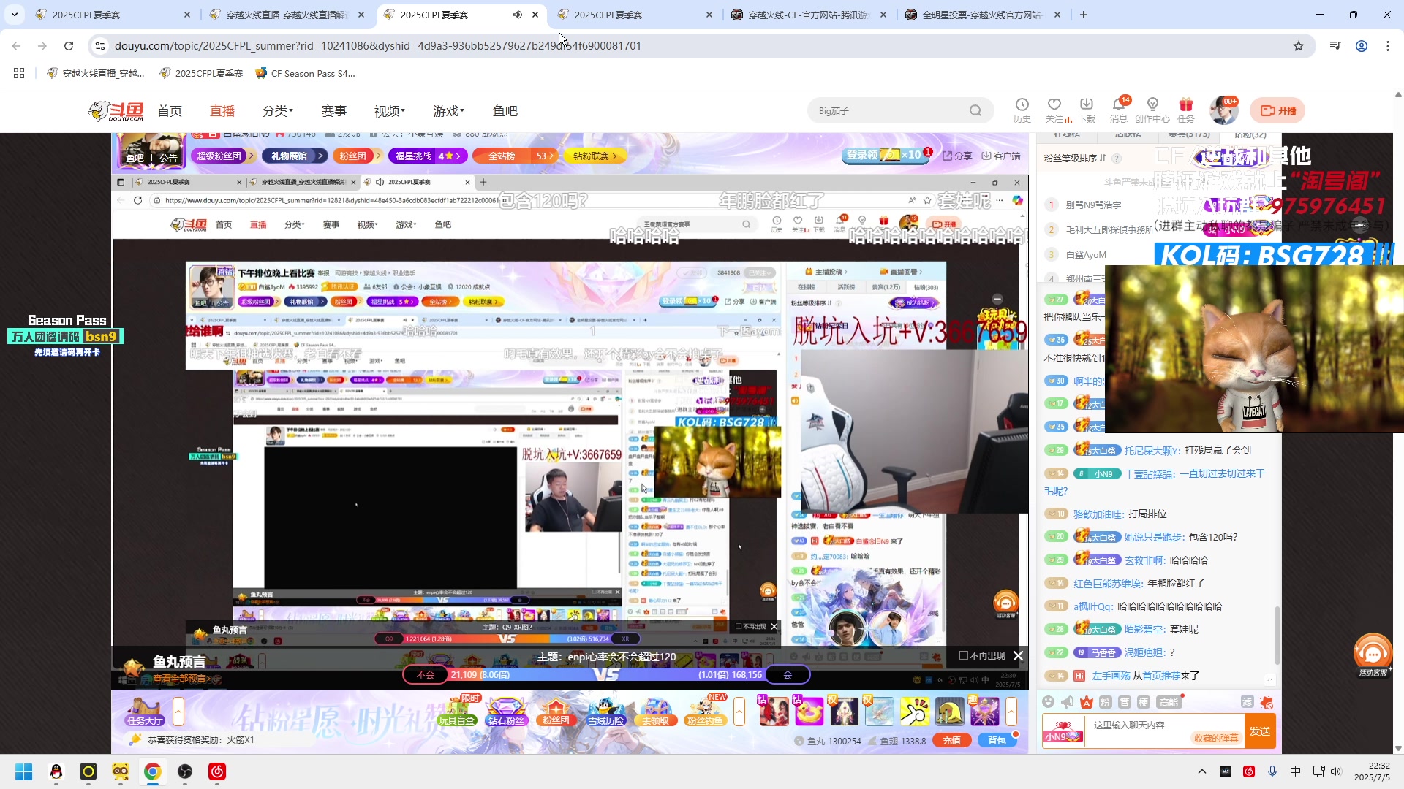Click the 梗 meme chat icon
This screenshot has height=789, width=1404.
click(1144, 702)
